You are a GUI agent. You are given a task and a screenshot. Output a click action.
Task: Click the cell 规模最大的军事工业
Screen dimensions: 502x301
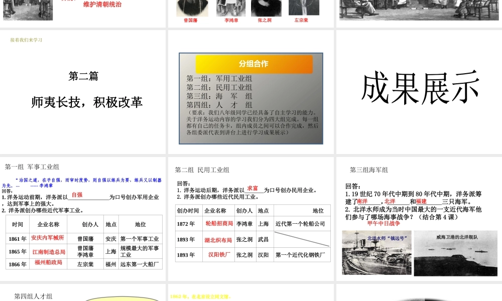pyautogui.click(x=140, y=251)
